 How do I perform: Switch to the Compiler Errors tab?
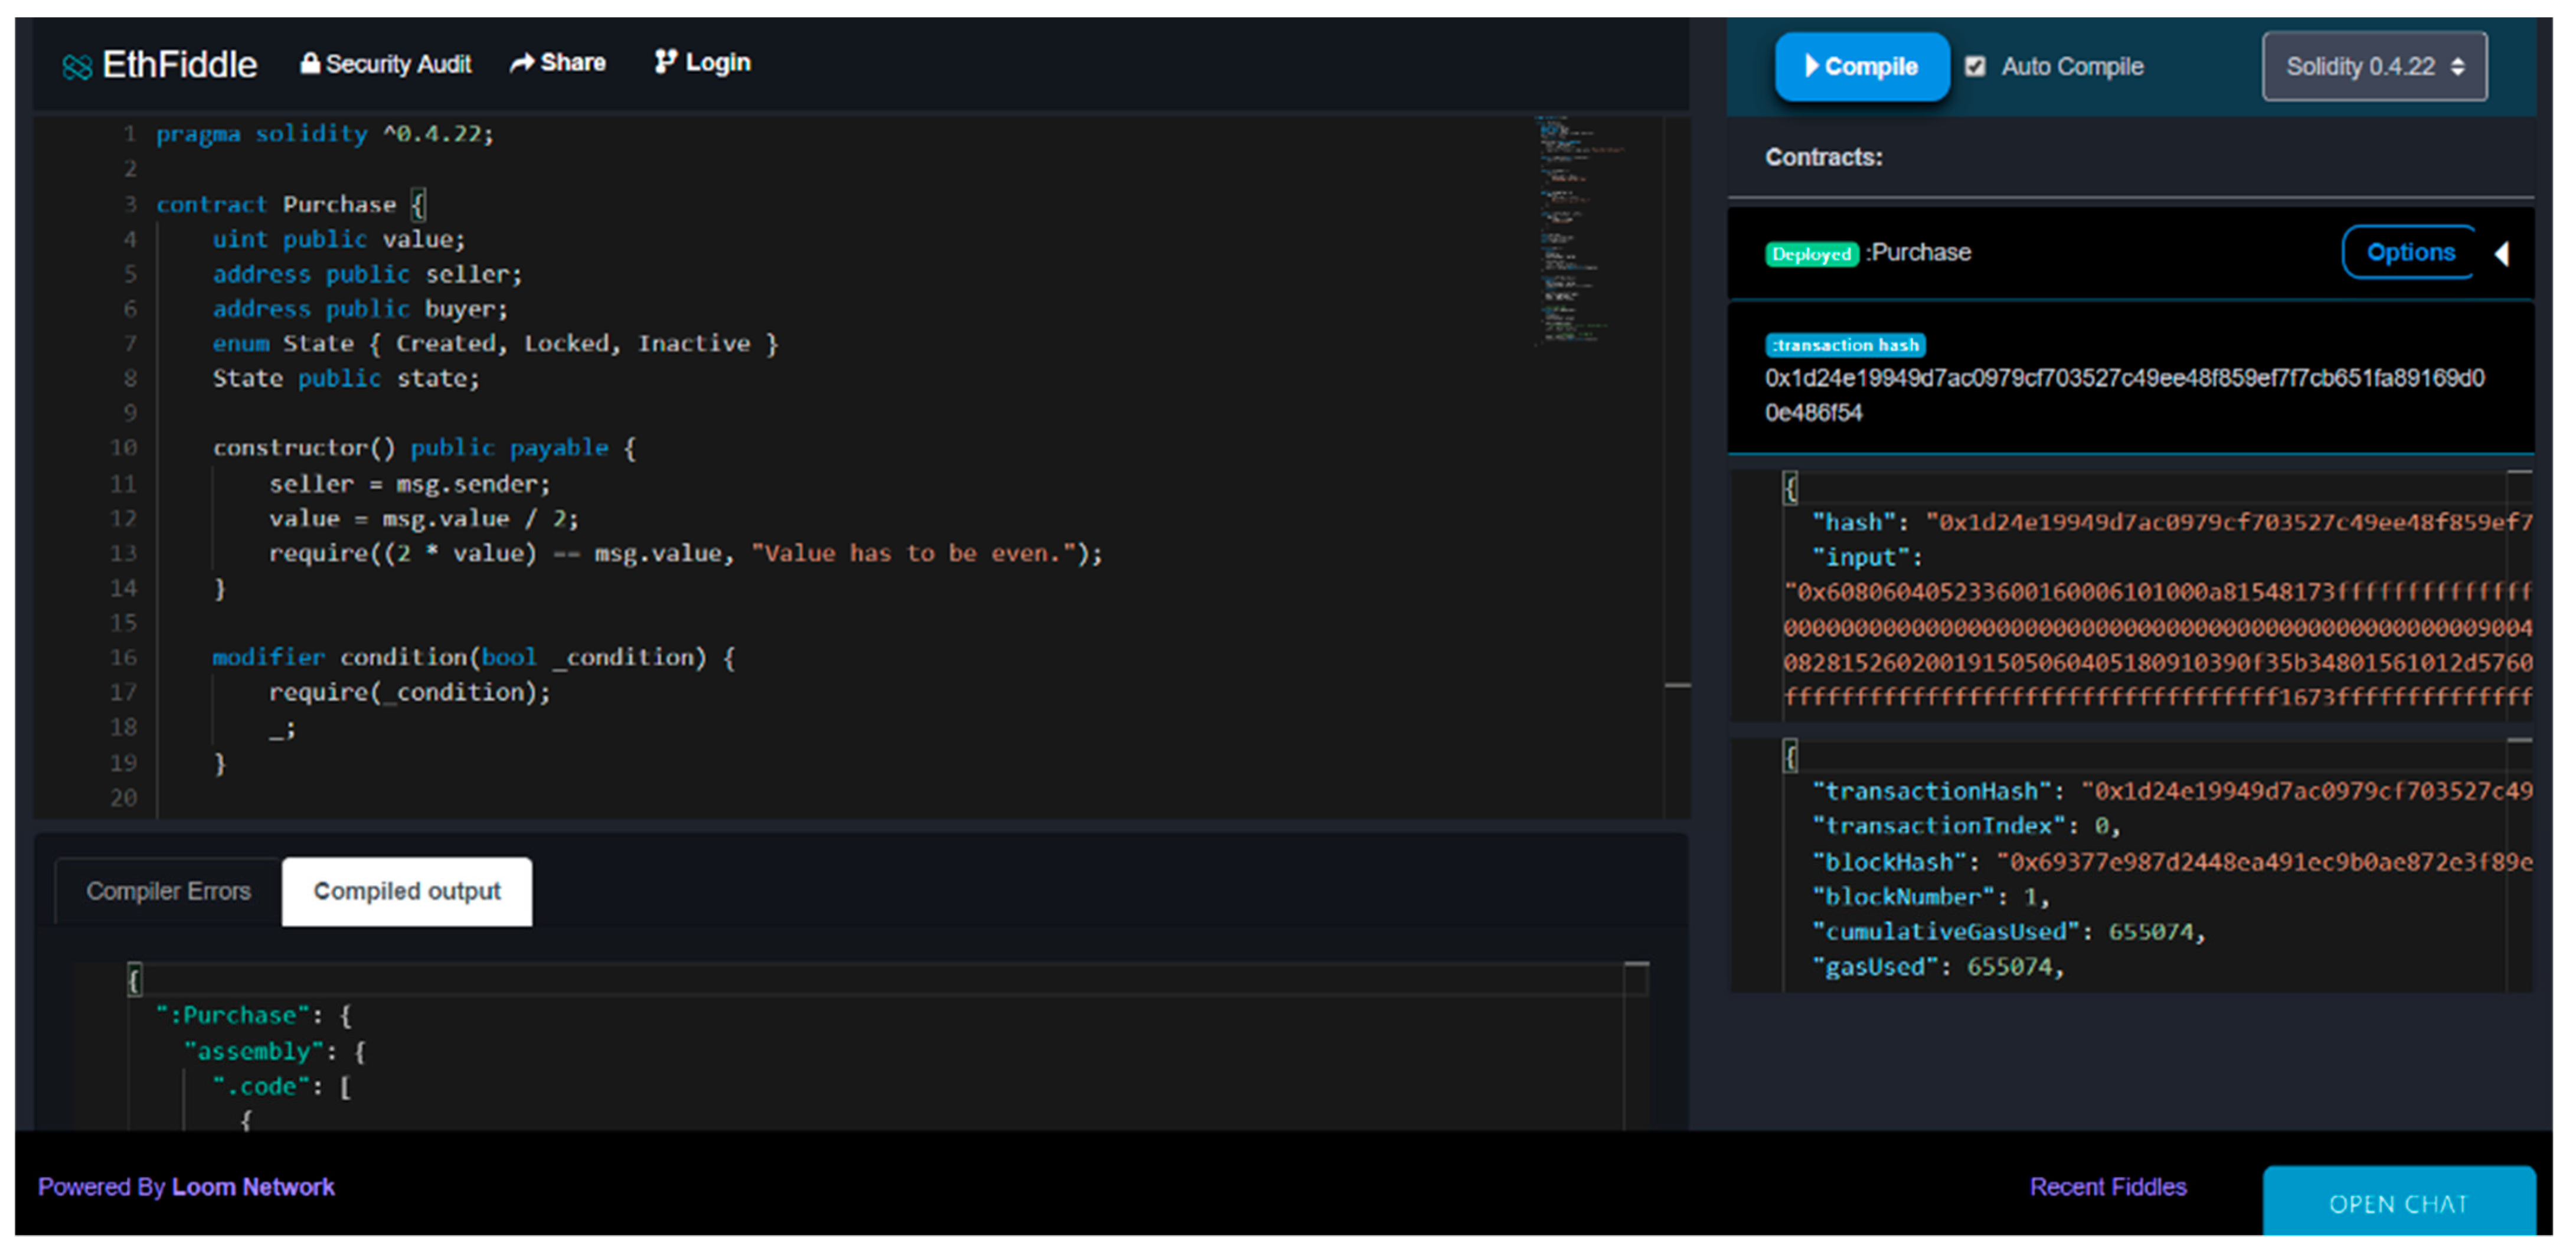pyautogui.click(x=168, y=891)
